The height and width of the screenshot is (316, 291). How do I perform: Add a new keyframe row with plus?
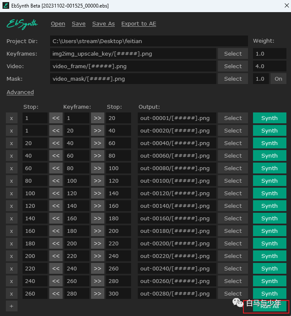click(11, 306)
